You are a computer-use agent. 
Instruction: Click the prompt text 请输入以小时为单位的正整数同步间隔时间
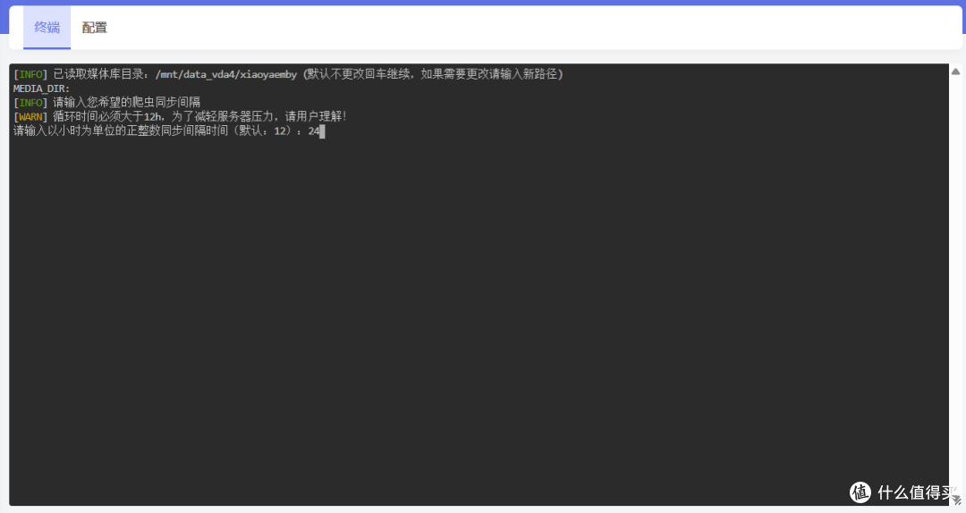121,131
